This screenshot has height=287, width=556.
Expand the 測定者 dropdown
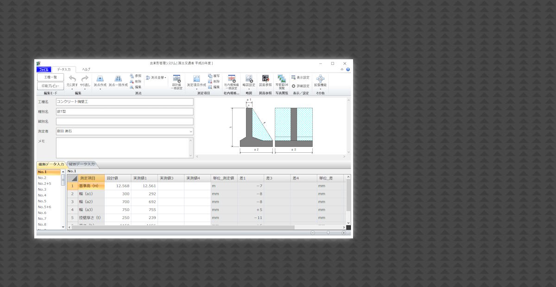[190, 131]
